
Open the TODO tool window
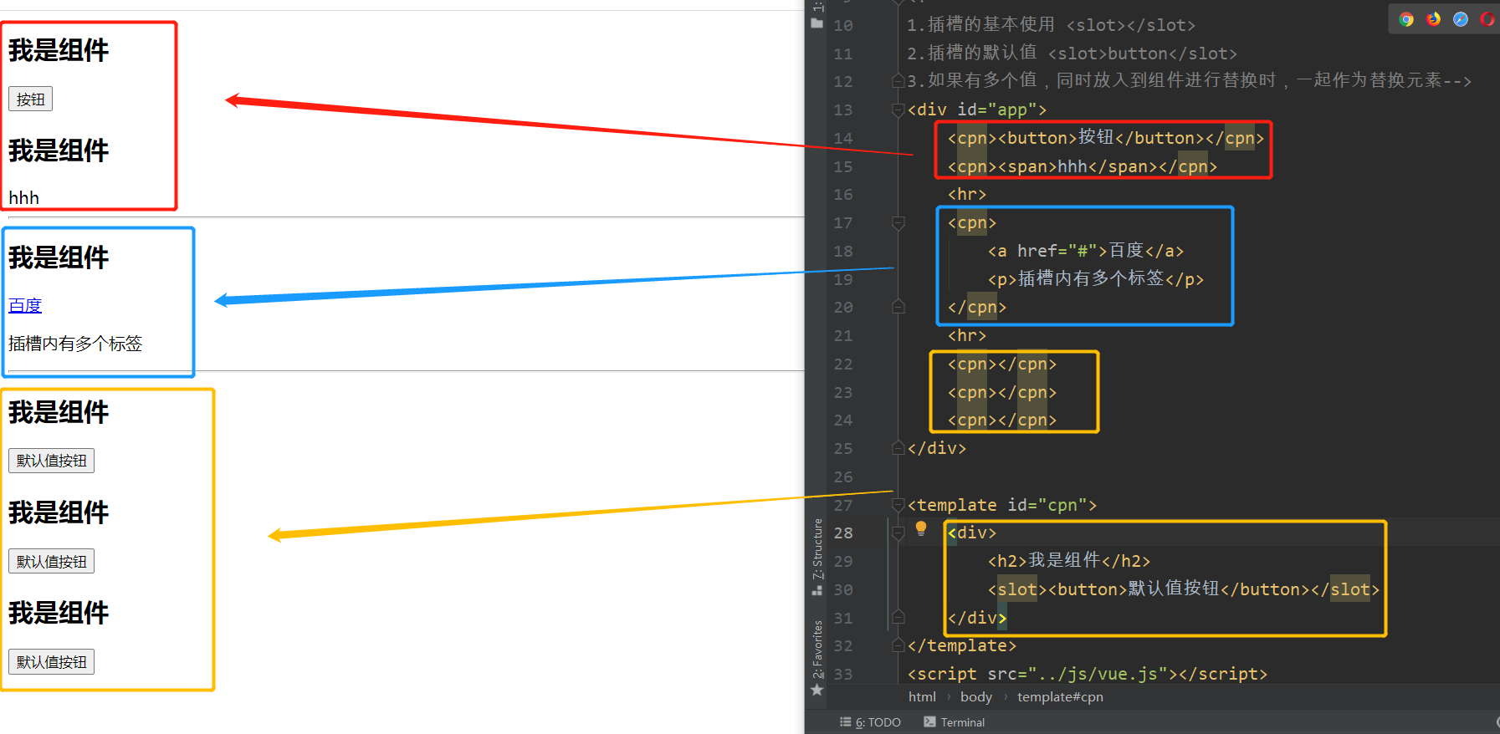(870, 722)
